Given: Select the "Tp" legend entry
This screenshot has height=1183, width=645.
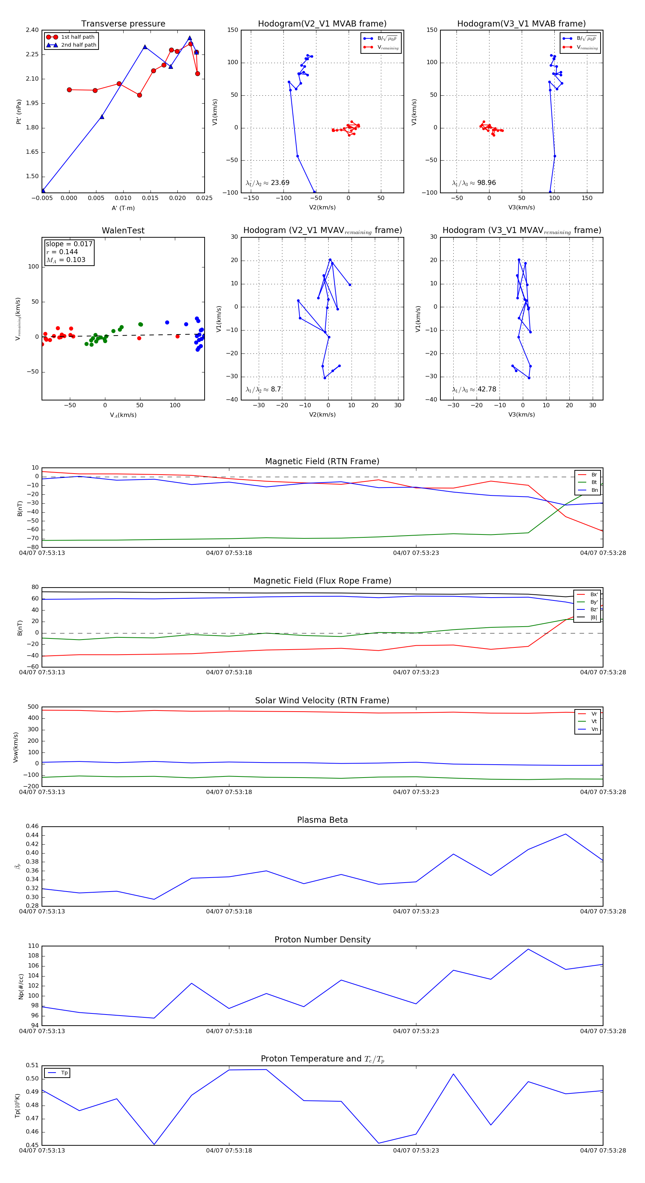Looking at the screenshot, I should coord(57,1073).
